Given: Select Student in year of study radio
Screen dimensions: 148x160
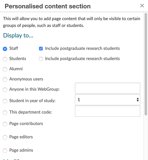Looking at the screenshot, I should tap(5, 101).
